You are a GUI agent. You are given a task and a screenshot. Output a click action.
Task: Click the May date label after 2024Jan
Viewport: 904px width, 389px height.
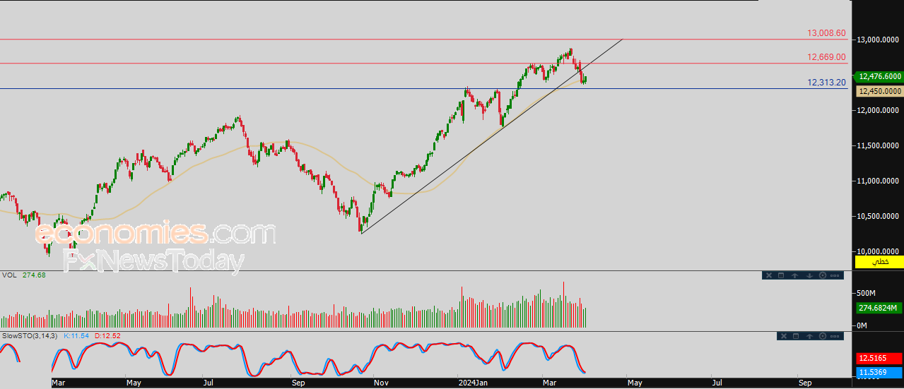pyautogui.click(x=635, y=383)
